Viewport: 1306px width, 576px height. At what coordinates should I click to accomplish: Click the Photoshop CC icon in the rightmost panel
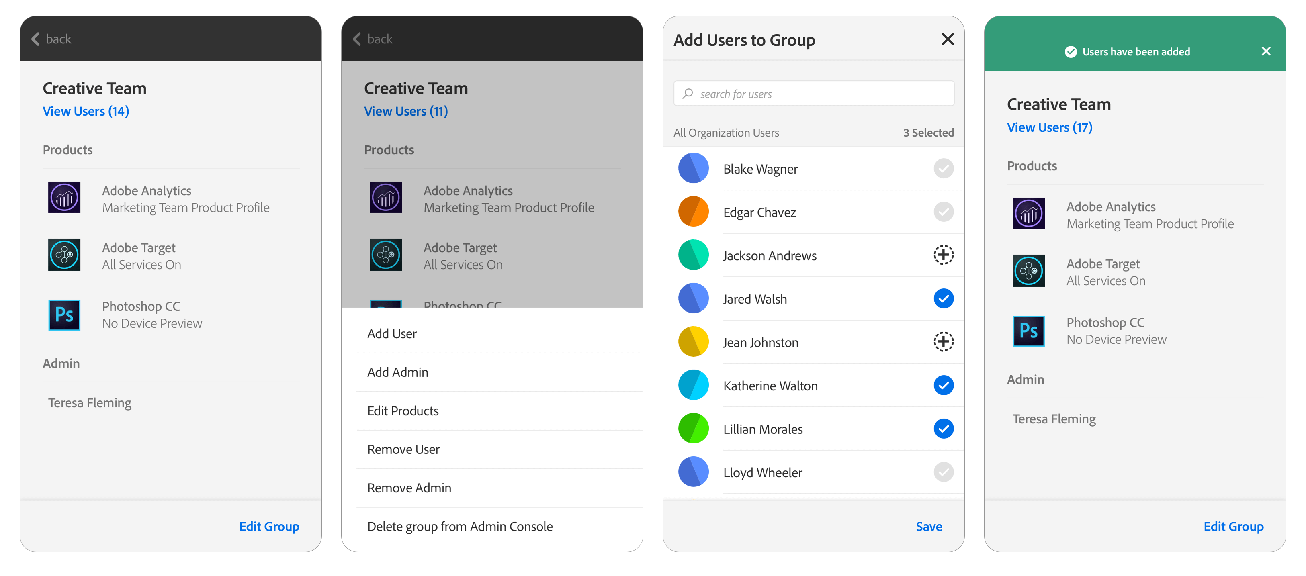(x=1028, y=331)
